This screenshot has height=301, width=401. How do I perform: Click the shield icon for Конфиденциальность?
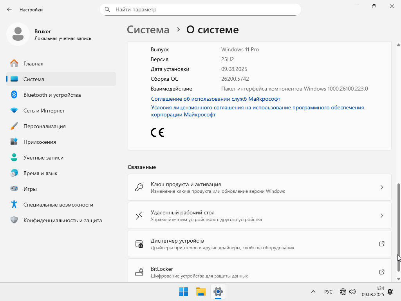14,220
